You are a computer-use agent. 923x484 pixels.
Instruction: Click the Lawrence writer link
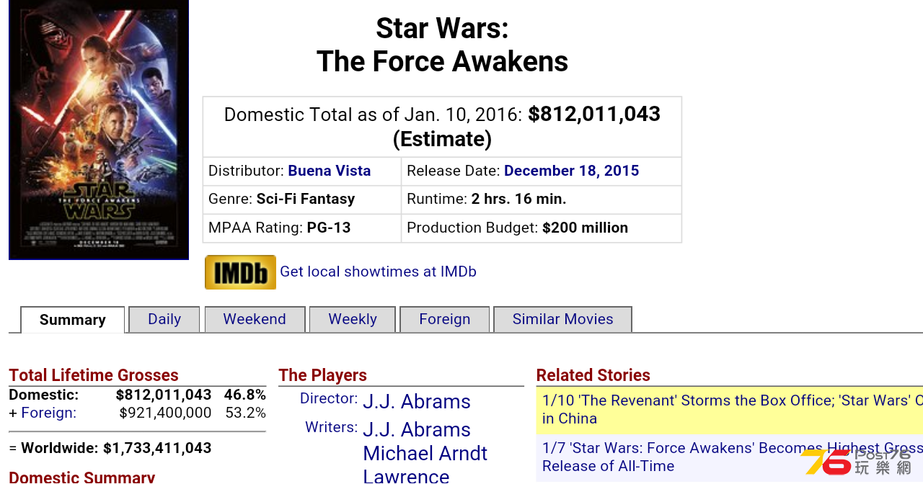pyautogui.click(x=406, y=475)
